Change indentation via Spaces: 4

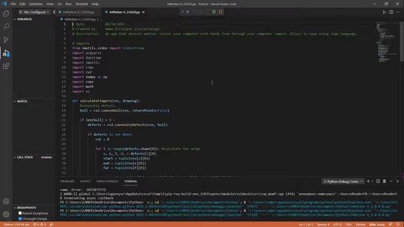click(323, 224)
